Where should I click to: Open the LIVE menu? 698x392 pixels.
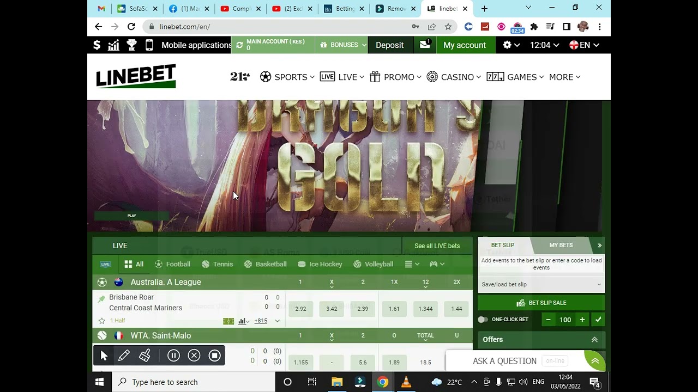pyautogui.click(x=342, y=77)
